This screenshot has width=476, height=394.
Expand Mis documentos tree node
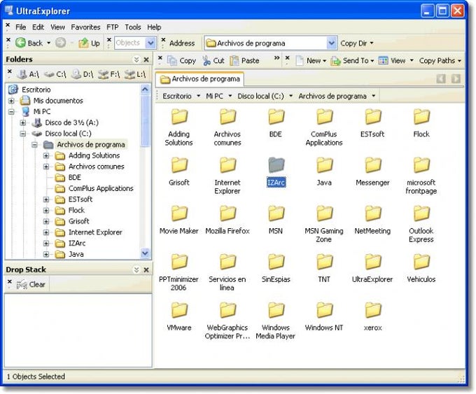(x=11, y=101)
